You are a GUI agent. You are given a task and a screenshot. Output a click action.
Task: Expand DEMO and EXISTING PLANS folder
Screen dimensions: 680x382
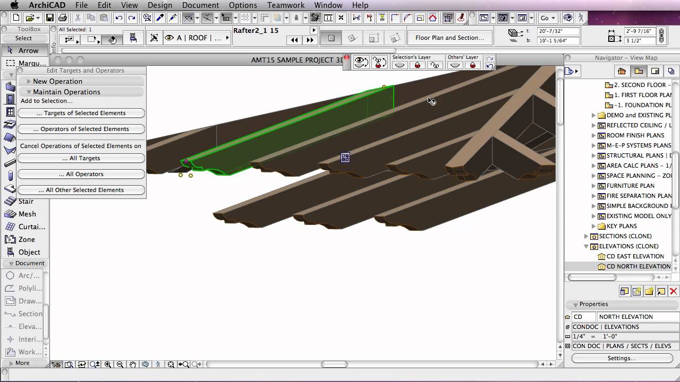(x=594, y=115)
